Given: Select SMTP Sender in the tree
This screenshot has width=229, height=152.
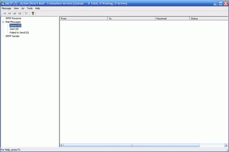Looking at the screenshot, I should [13, 36].
